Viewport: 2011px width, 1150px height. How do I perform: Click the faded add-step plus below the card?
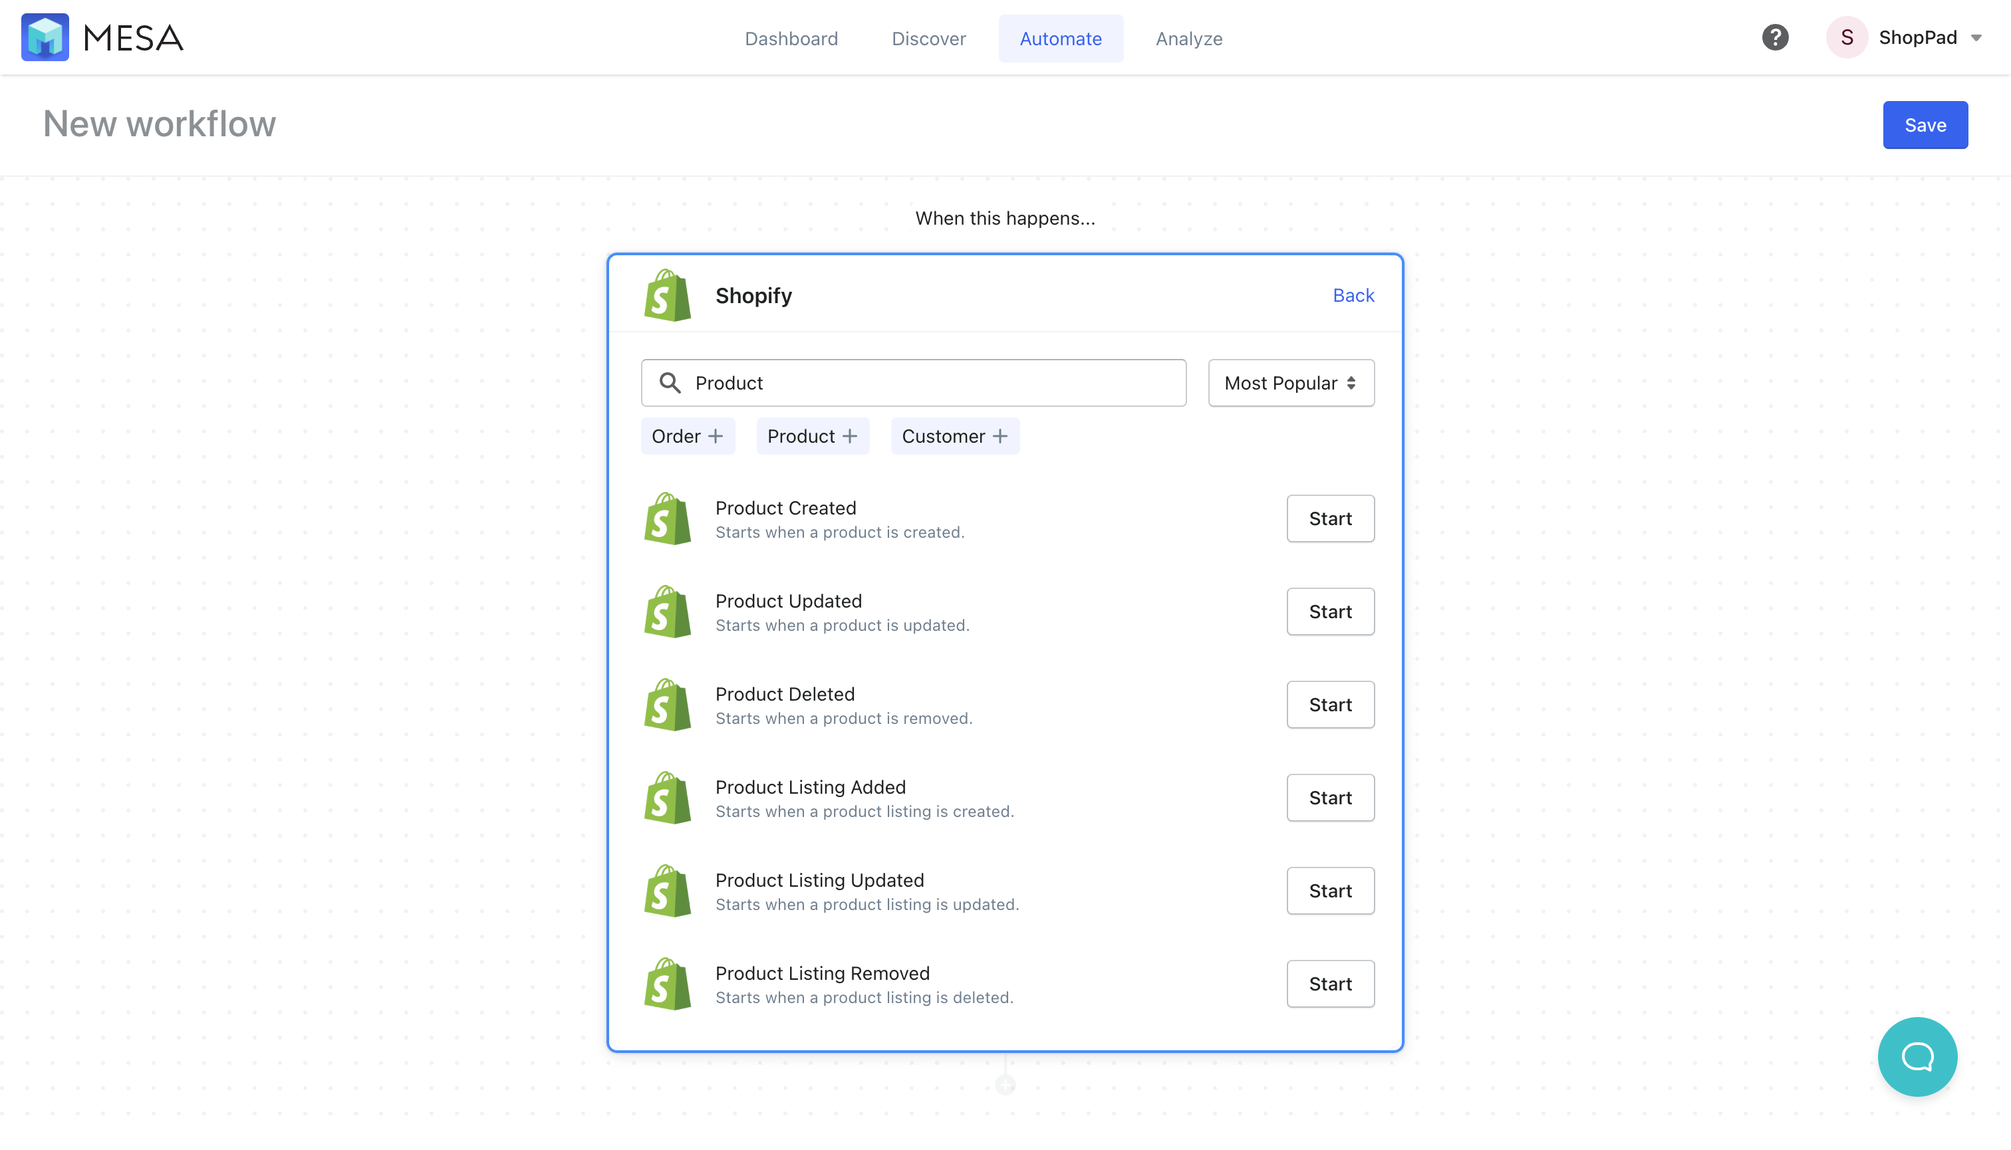1005,1086
